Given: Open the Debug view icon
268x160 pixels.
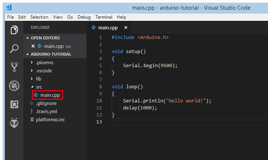Looking at the screenshot, I should point(14,85).
